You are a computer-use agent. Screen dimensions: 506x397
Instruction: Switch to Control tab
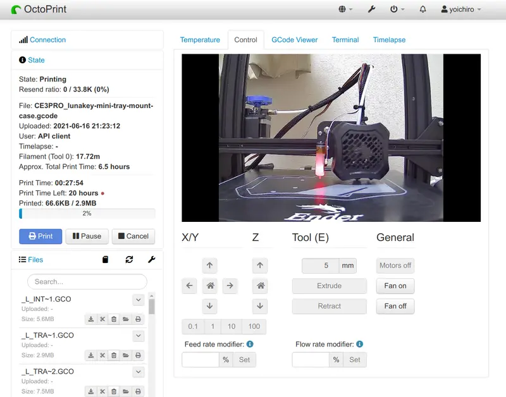coord(245,40)
